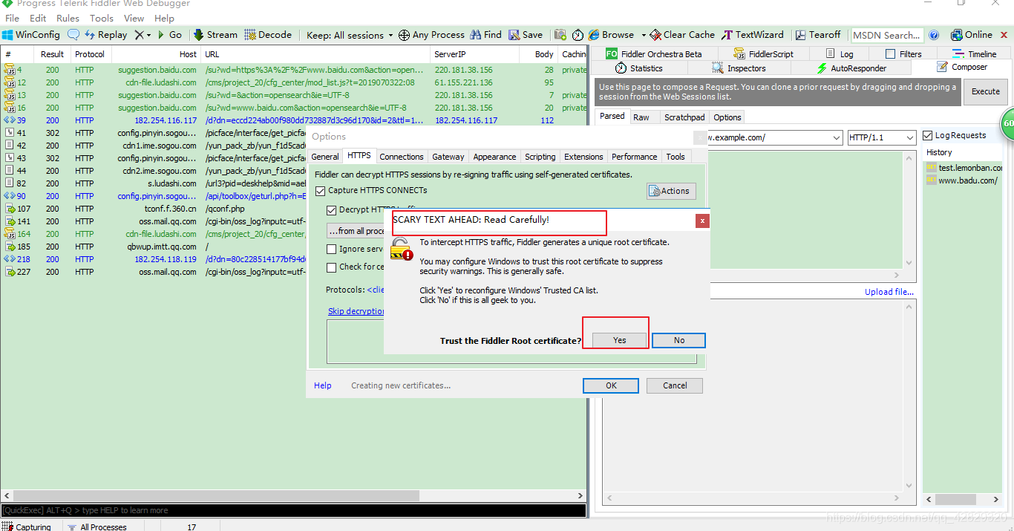Open HTTP/1.1 version dropdown
The height and width of the screenshot is (531, 1014).
882,137
